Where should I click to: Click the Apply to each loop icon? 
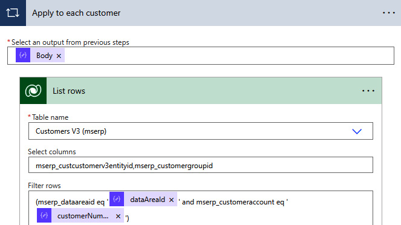[13, 13]
